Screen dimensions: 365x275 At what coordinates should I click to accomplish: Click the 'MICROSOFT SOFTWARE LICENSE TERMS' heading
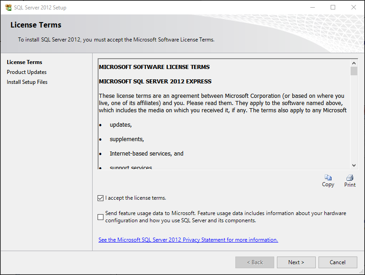pyautogui.click(x=154, y=67)
